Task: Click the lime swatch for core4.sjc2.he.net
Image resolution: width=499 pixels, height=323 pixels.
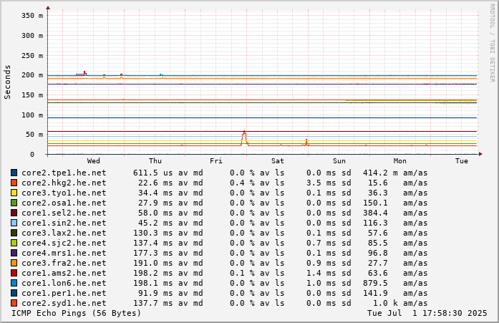Action: tap(14, 243)
